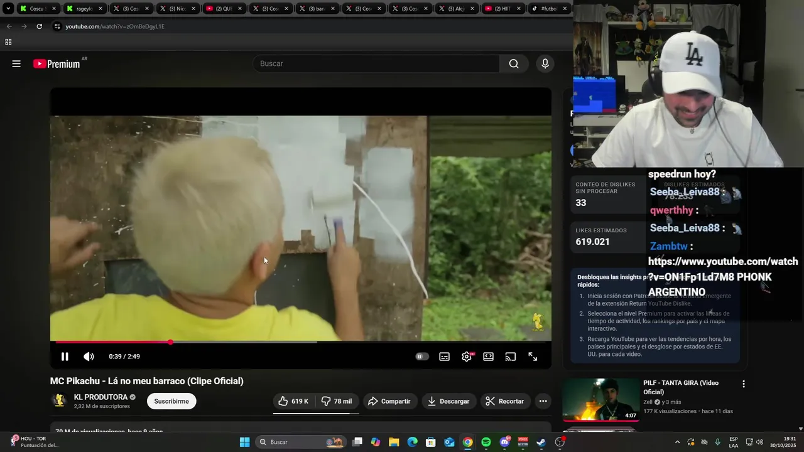The height and width of the screenshot is (452, 804).
Task: Click the Descargar download button
Action: click(x=448, y=401)
